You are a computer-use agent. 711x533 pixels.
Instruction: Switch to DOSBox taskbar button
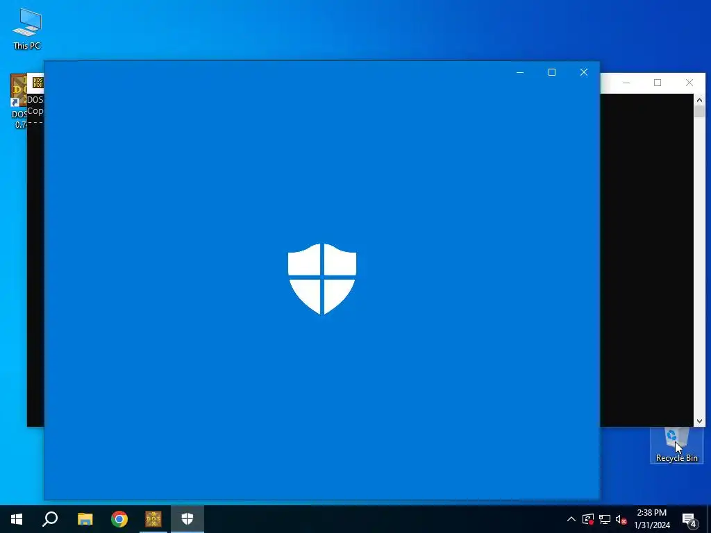click(x=153, y=519)
